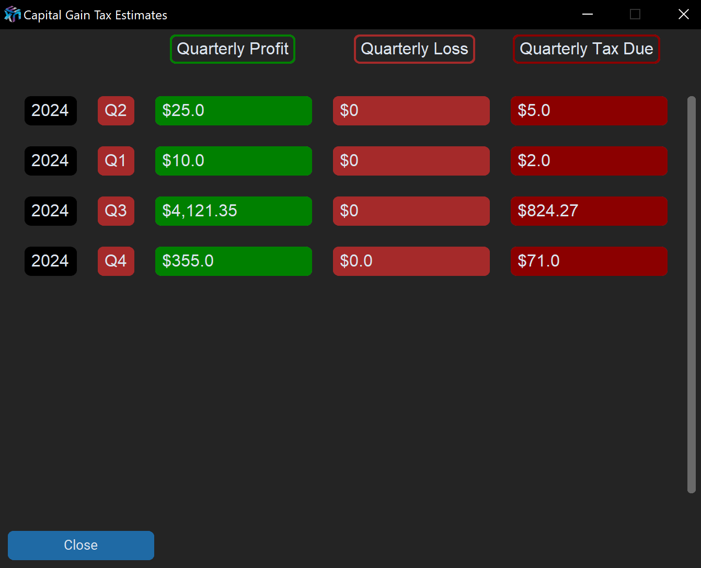Viewport: 701px width, 568px height.
Task: Click the $824.27 tax due field
Action: [589, 211]
